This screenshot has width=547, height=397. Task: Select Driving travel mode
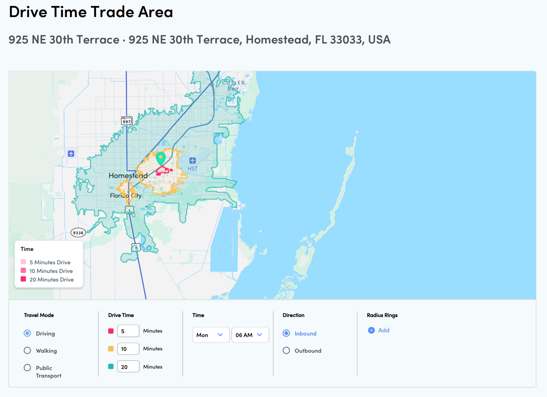28,333
